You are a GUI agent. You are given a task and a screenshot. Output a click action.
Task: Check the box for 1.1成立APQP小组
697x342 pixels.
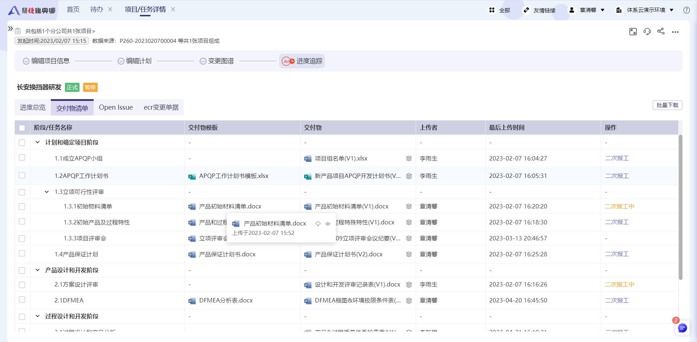[x=22, y=158]
